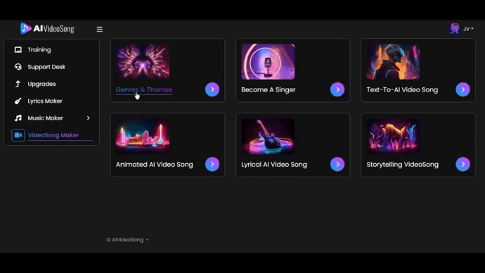Open the Lyrical AI Video Song title
The height and width of the screenshot is (273, 485).
point(274,165)
